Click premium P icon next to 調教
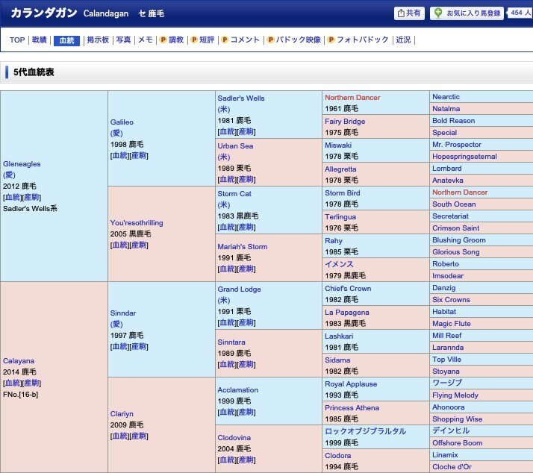Viewport: 533px width, 473px height. pos(163,40)
